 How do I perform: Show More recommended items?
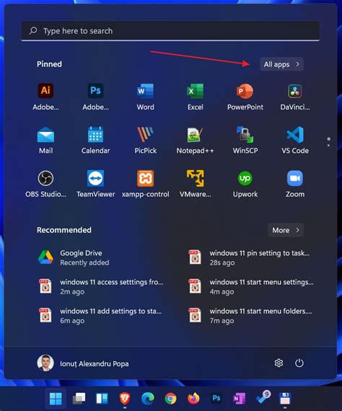[x=286, y=230]
